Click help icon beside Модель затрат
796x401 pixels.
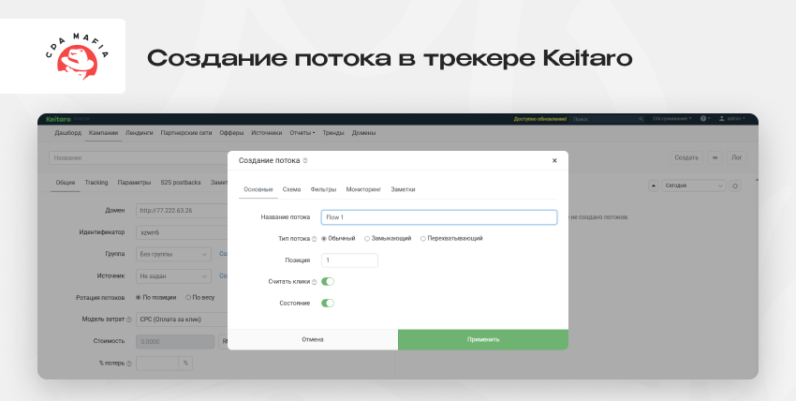[129, 319]
